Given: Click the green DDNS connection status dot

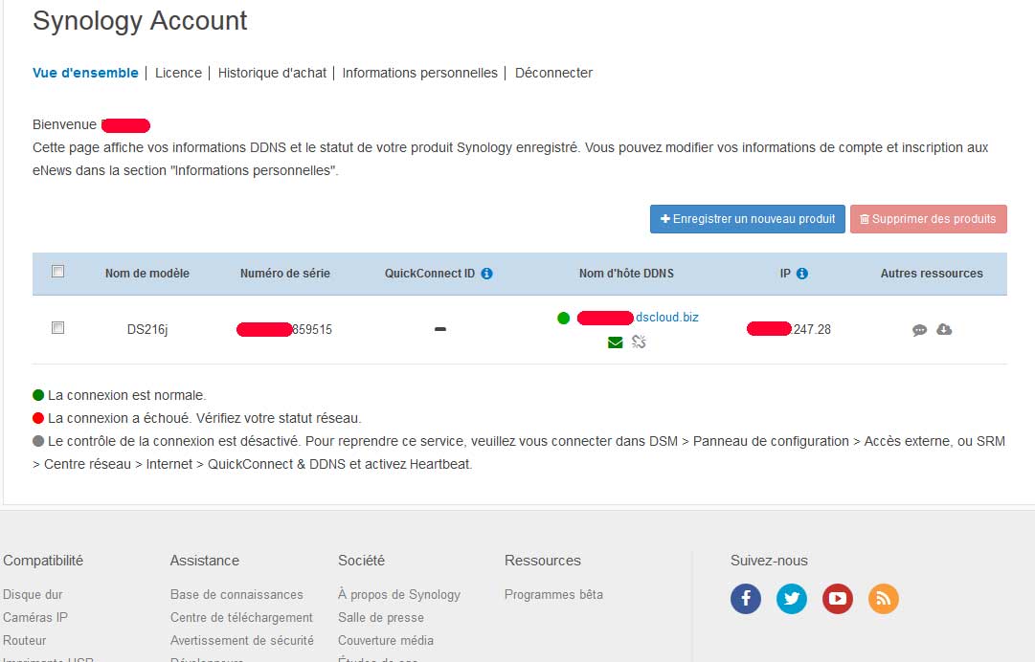Looking at the screenshot, I should (x=563, y=319).
